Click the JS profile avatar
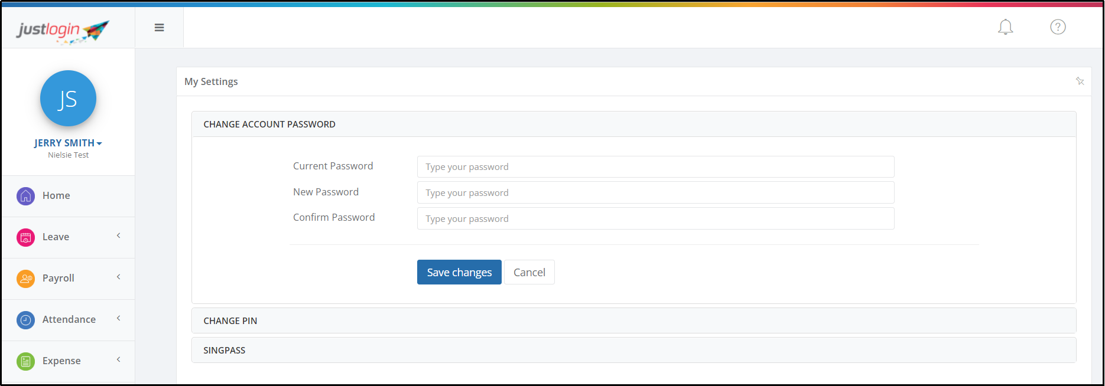The height and width of the screenshot is (386, 1105). [x=68, y=99]
